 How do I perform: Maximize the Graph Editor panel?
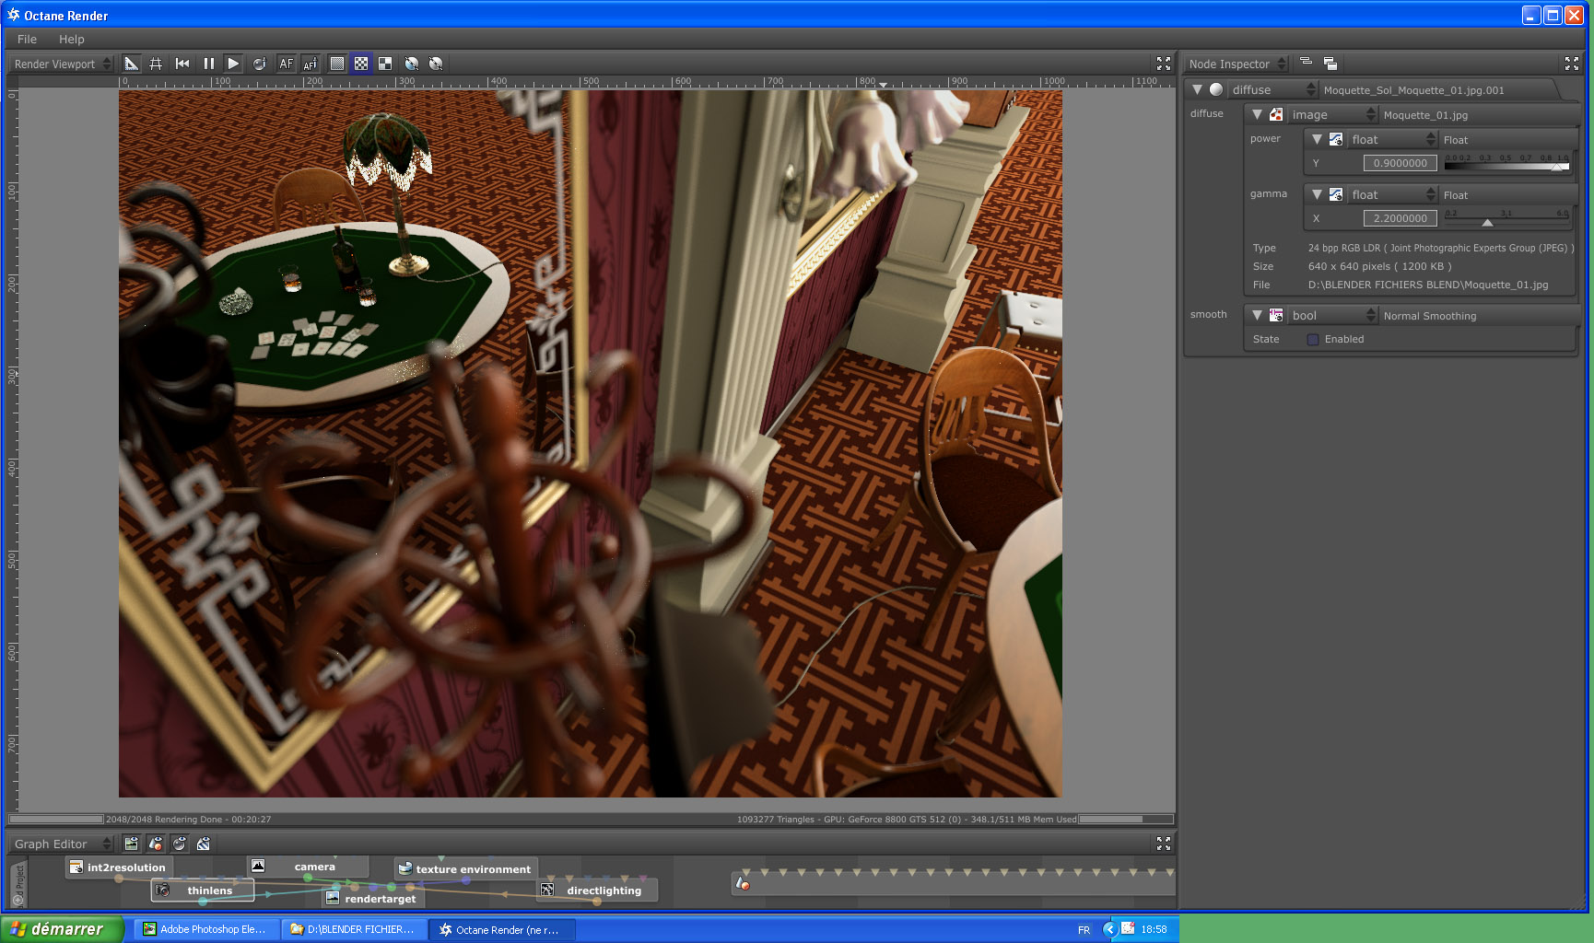[1164, 844]
